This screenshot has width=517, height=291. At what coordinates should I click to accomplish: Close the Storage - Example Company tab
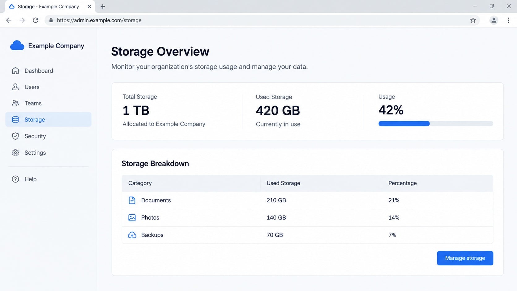point(89,6)
